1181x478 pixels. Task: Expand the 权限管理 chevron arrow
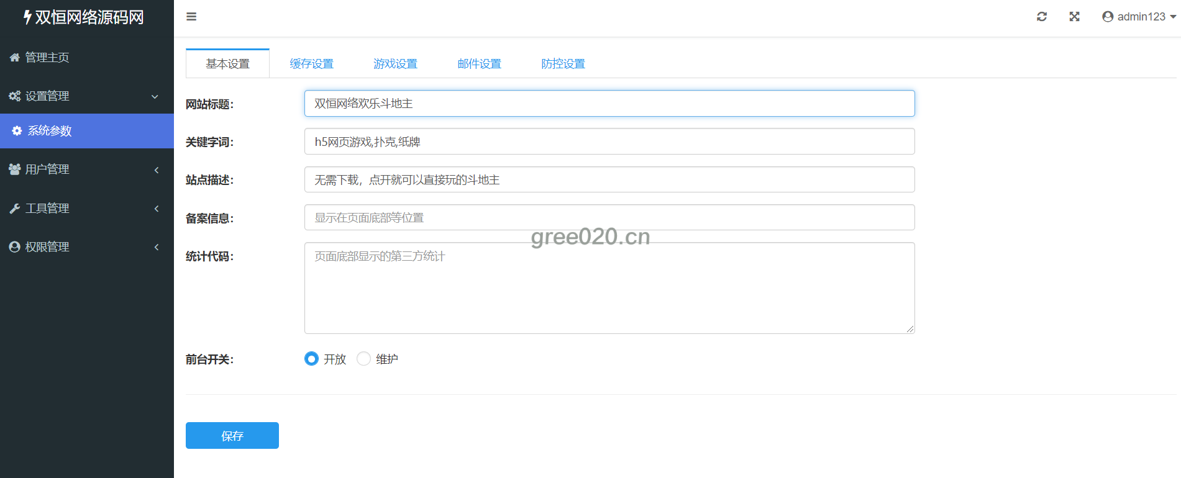[x=157, y=247]
